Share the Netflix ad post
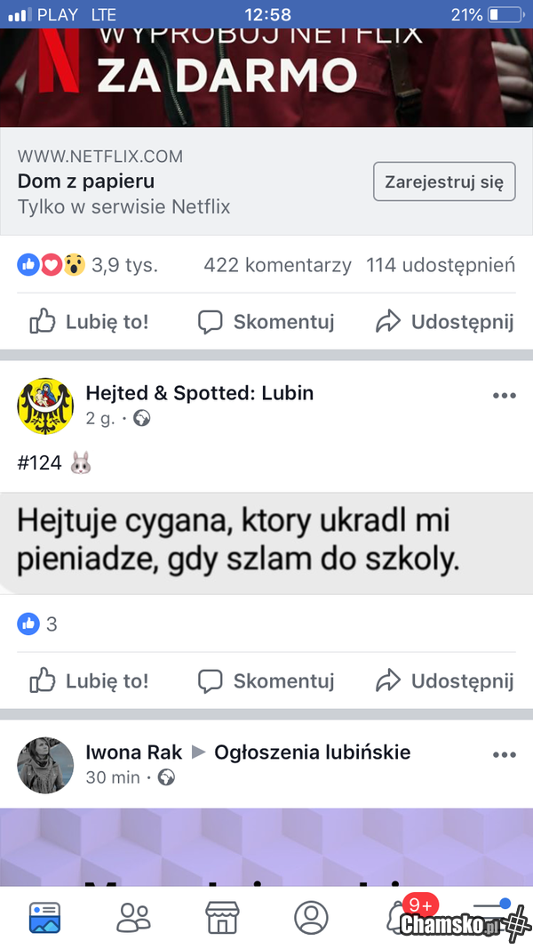Viewport: 533px width, 949px height. point(444,321)
